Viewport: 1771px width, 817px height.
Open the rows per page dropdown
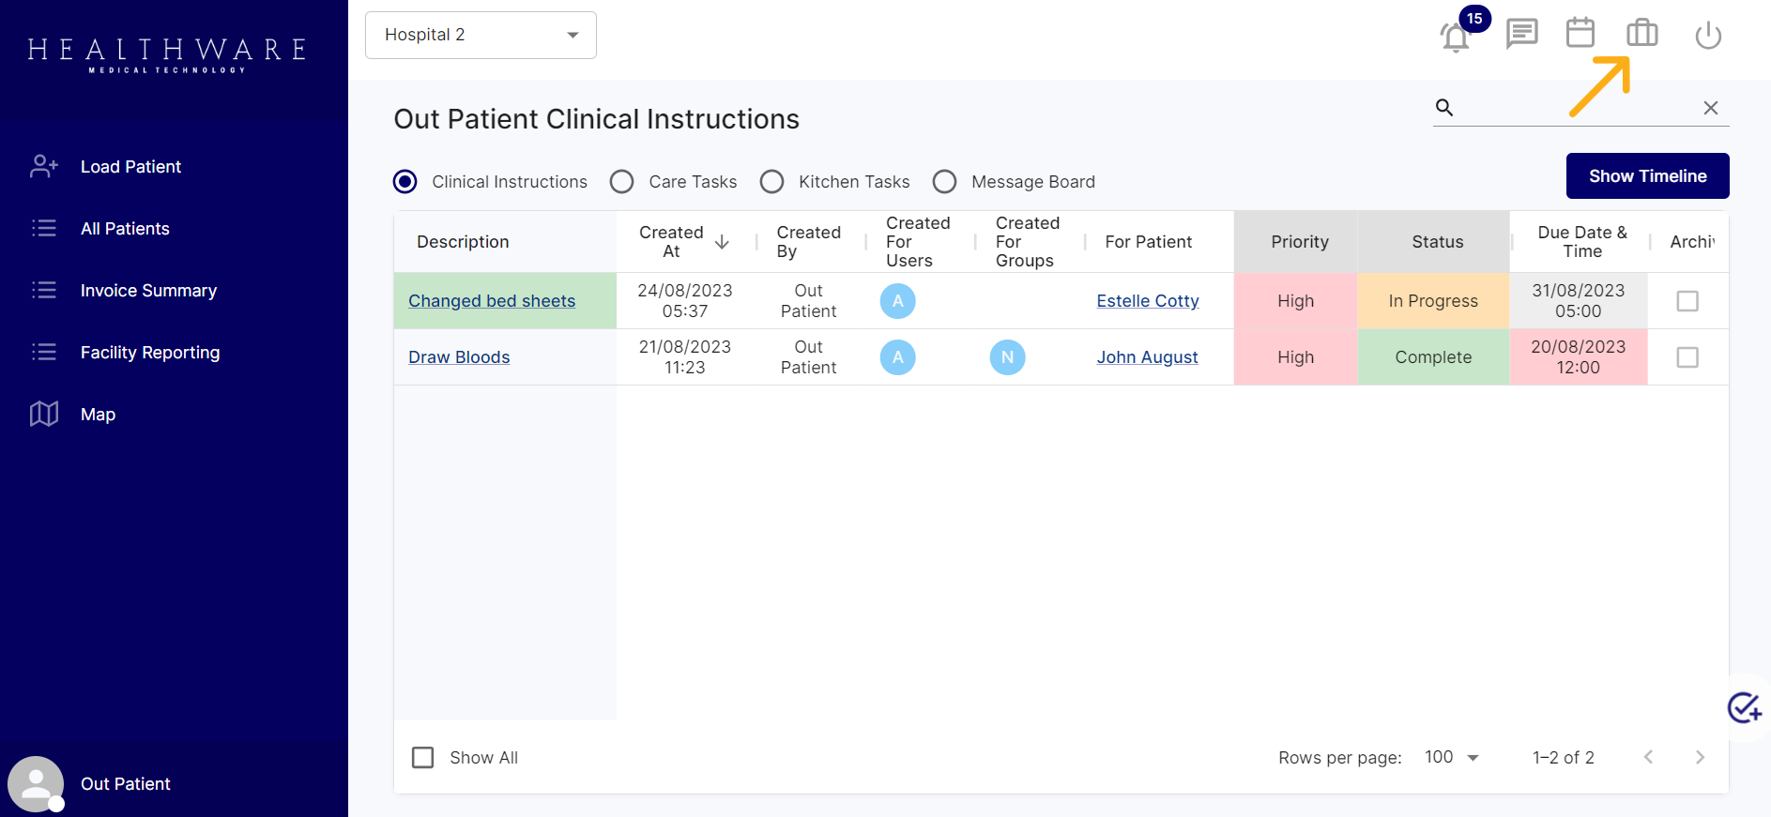[1451, 758]
